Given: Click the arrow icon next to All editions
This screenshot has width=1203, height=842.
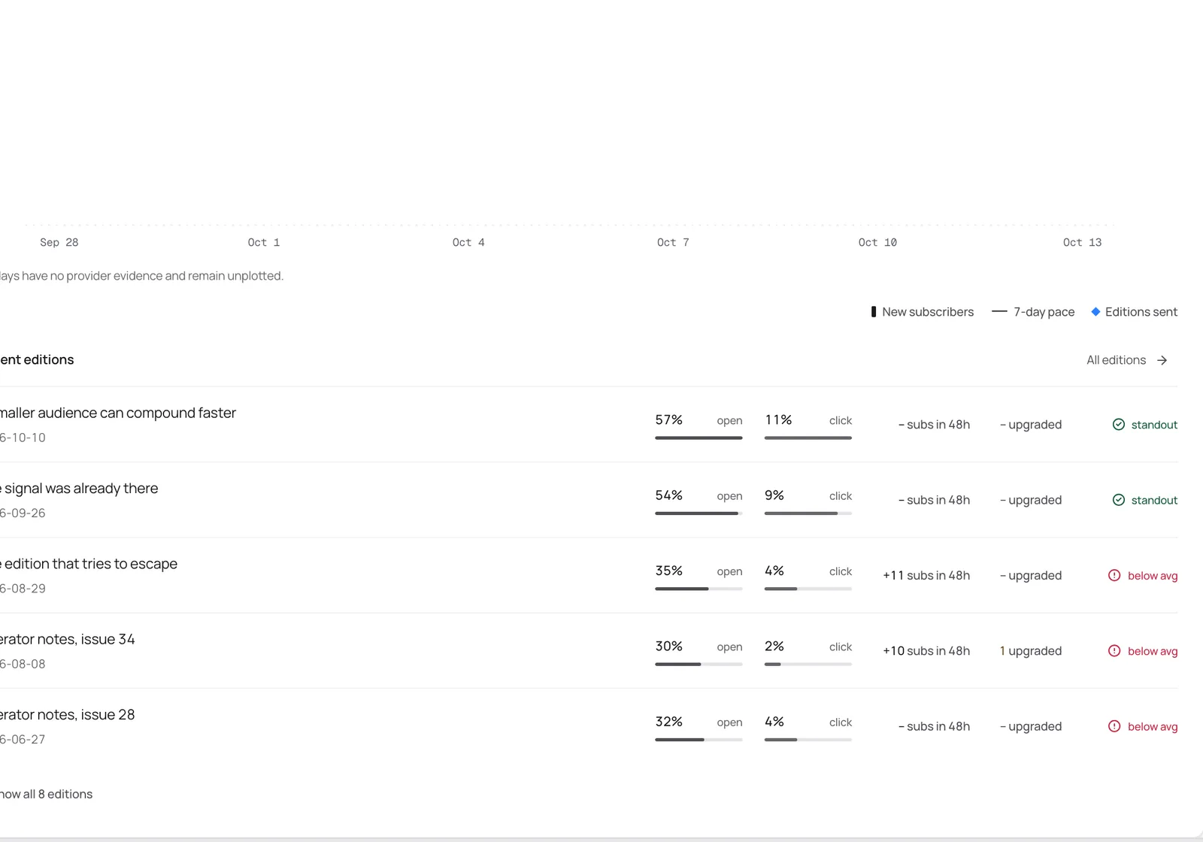Looking at the screenshot, I should (x=1162, y=360).
